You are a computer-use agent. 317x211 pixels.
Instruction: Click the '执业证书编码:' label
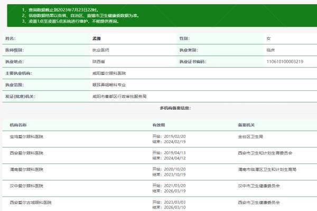point(193,62)
